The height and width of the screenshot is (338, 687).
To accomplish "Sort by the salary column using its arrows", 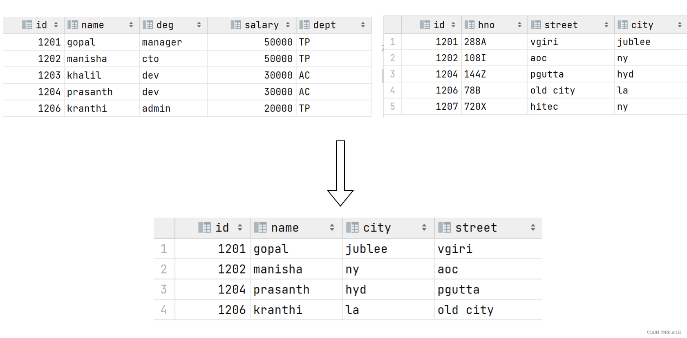I will pyautogui.click(x=288, y=25).
